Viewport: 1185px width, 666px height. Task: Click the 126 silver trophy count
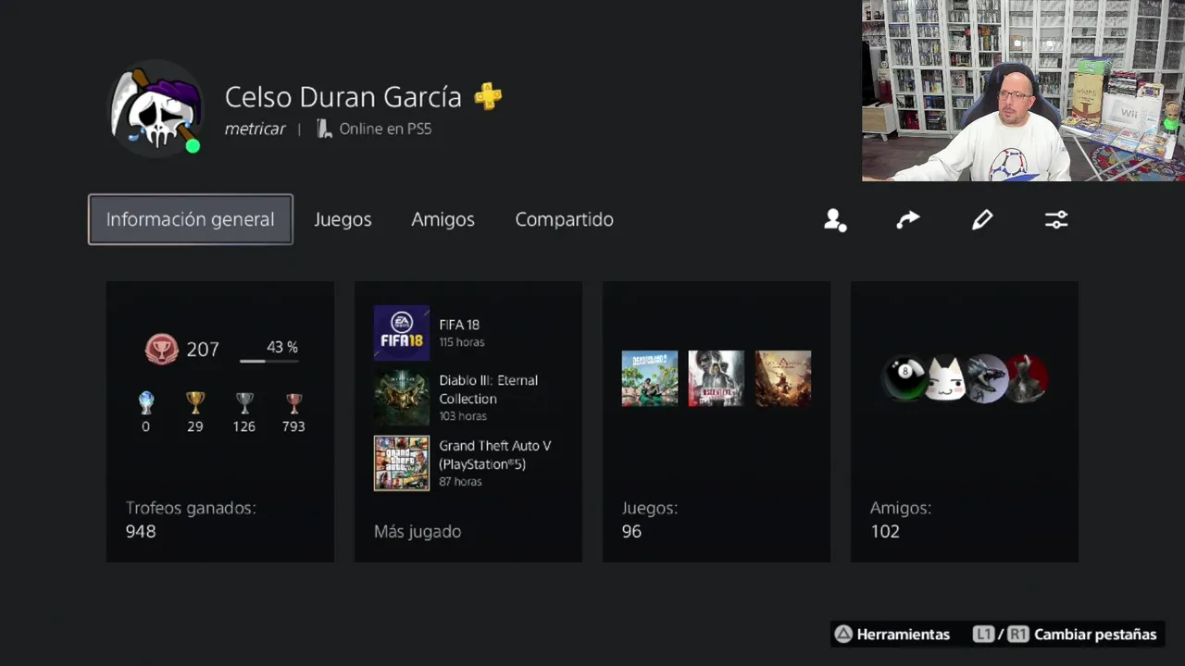pyautogui.click(x=244, y=426)
